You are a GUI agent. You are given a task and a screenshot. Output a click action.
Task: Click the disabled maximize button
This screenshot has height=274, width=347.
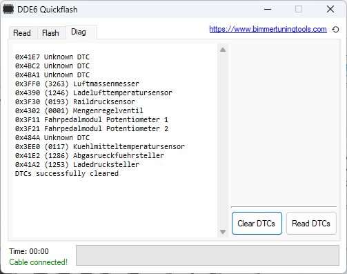[299, 10]
